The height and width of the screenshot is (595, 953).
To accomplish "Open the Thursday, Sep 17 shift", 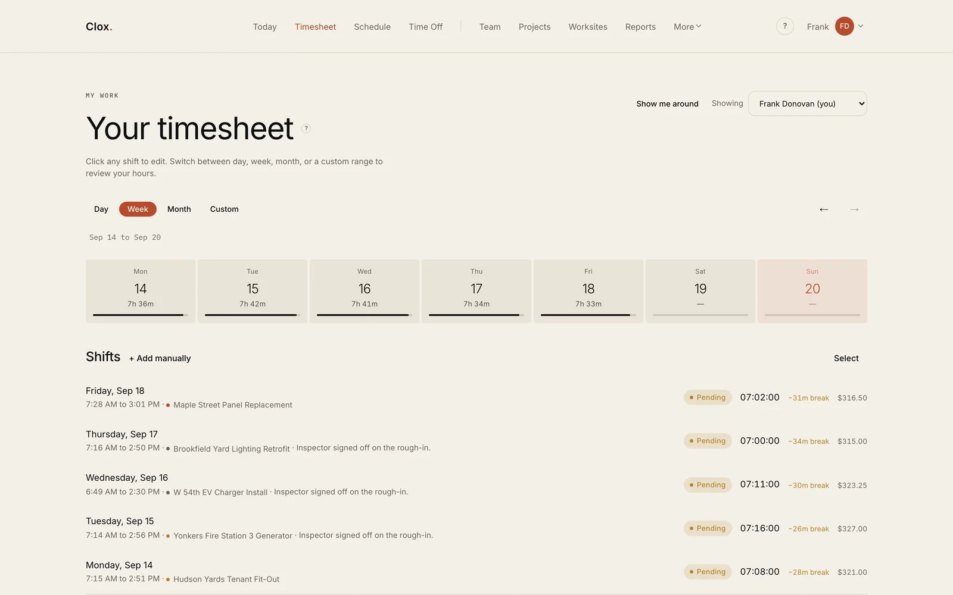I will pyautogui.click(x=476, y=441).
